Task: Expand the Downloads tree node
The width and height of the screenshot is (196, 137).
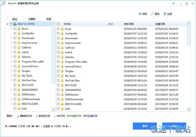Action: pos(11,38)
